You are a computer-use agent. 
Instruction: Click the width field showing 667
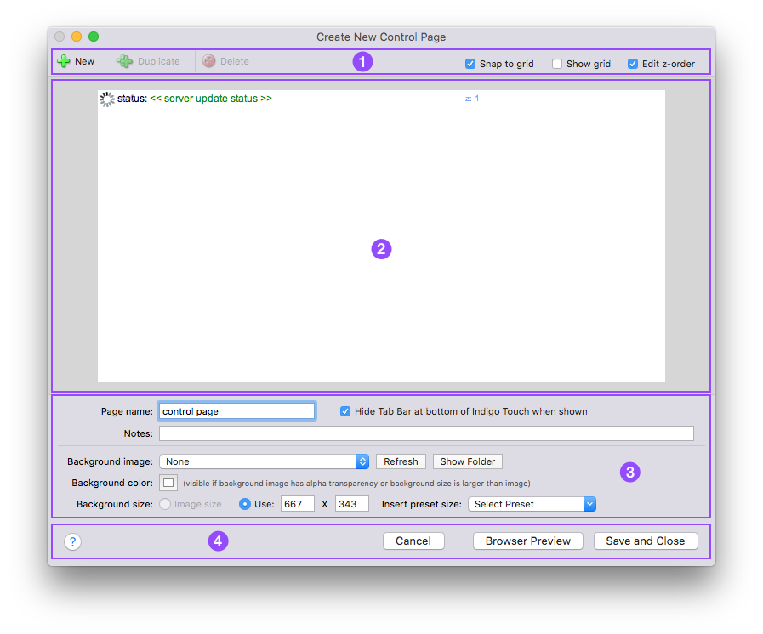pyautogui.click(x=298, y=504)
